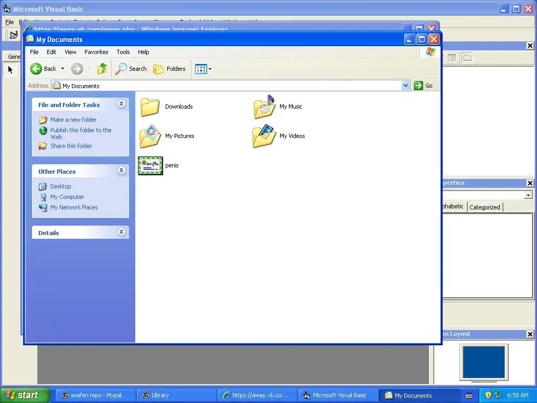Open the Help menu
Image resolution: width=537 pixels, height=403 pixels.
coord(144,52)
